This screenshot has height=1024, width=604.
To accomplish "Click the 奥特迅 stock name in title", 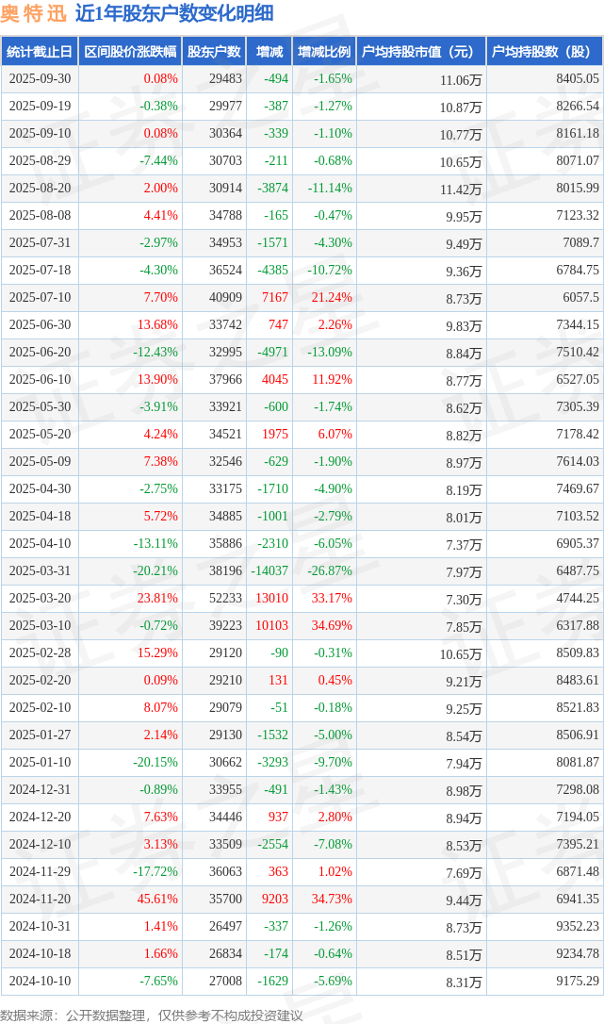I will pos(34,13).
